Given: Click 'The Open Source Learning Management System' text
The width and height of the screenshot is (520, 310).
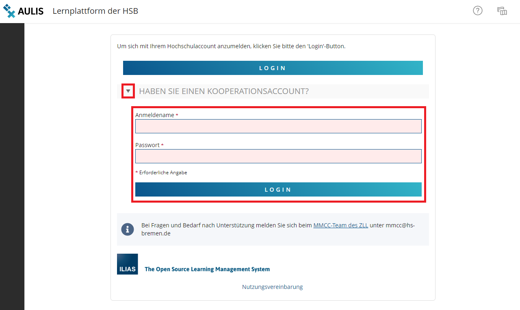Looking at the screenshot, I should (207, 269).
